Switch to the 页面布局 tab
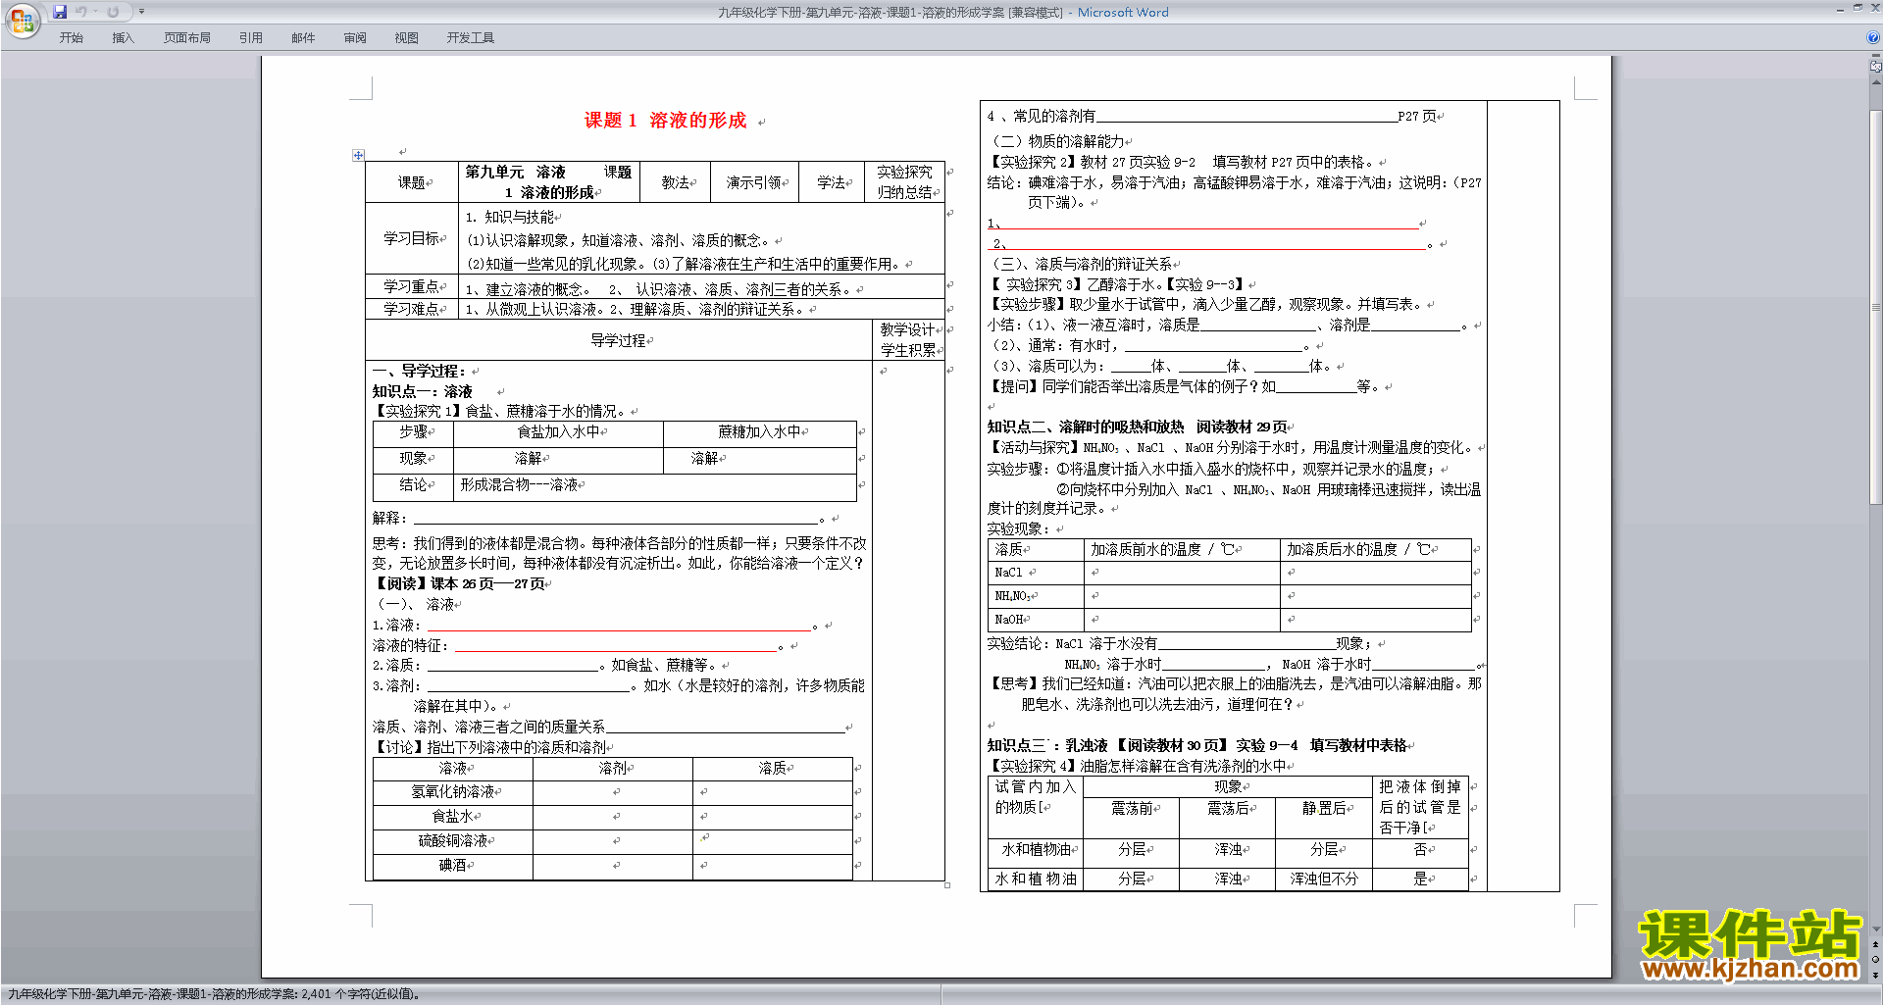The image size is (1883, 1005). [187, 38]
